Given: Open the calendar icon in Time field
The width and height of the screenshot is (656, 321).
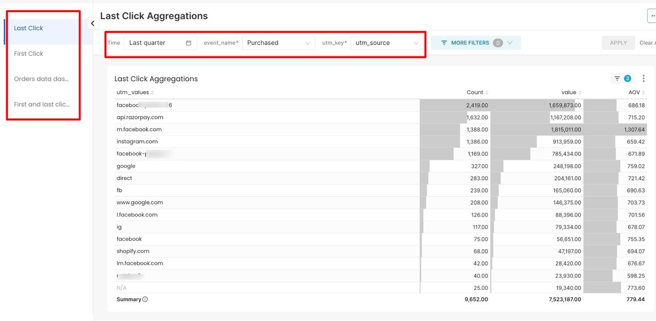Looking at the screenshot, I should (188, 43).
